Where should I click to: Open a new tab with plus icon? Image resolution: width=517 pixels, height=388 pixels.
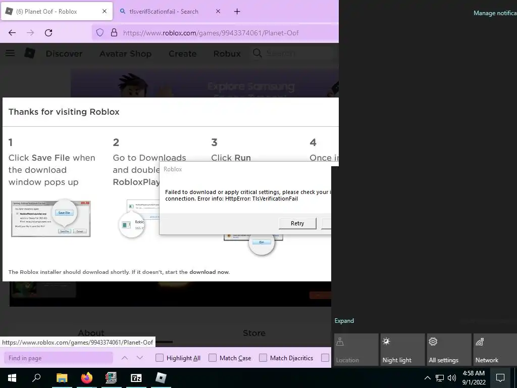coord(237,12)
